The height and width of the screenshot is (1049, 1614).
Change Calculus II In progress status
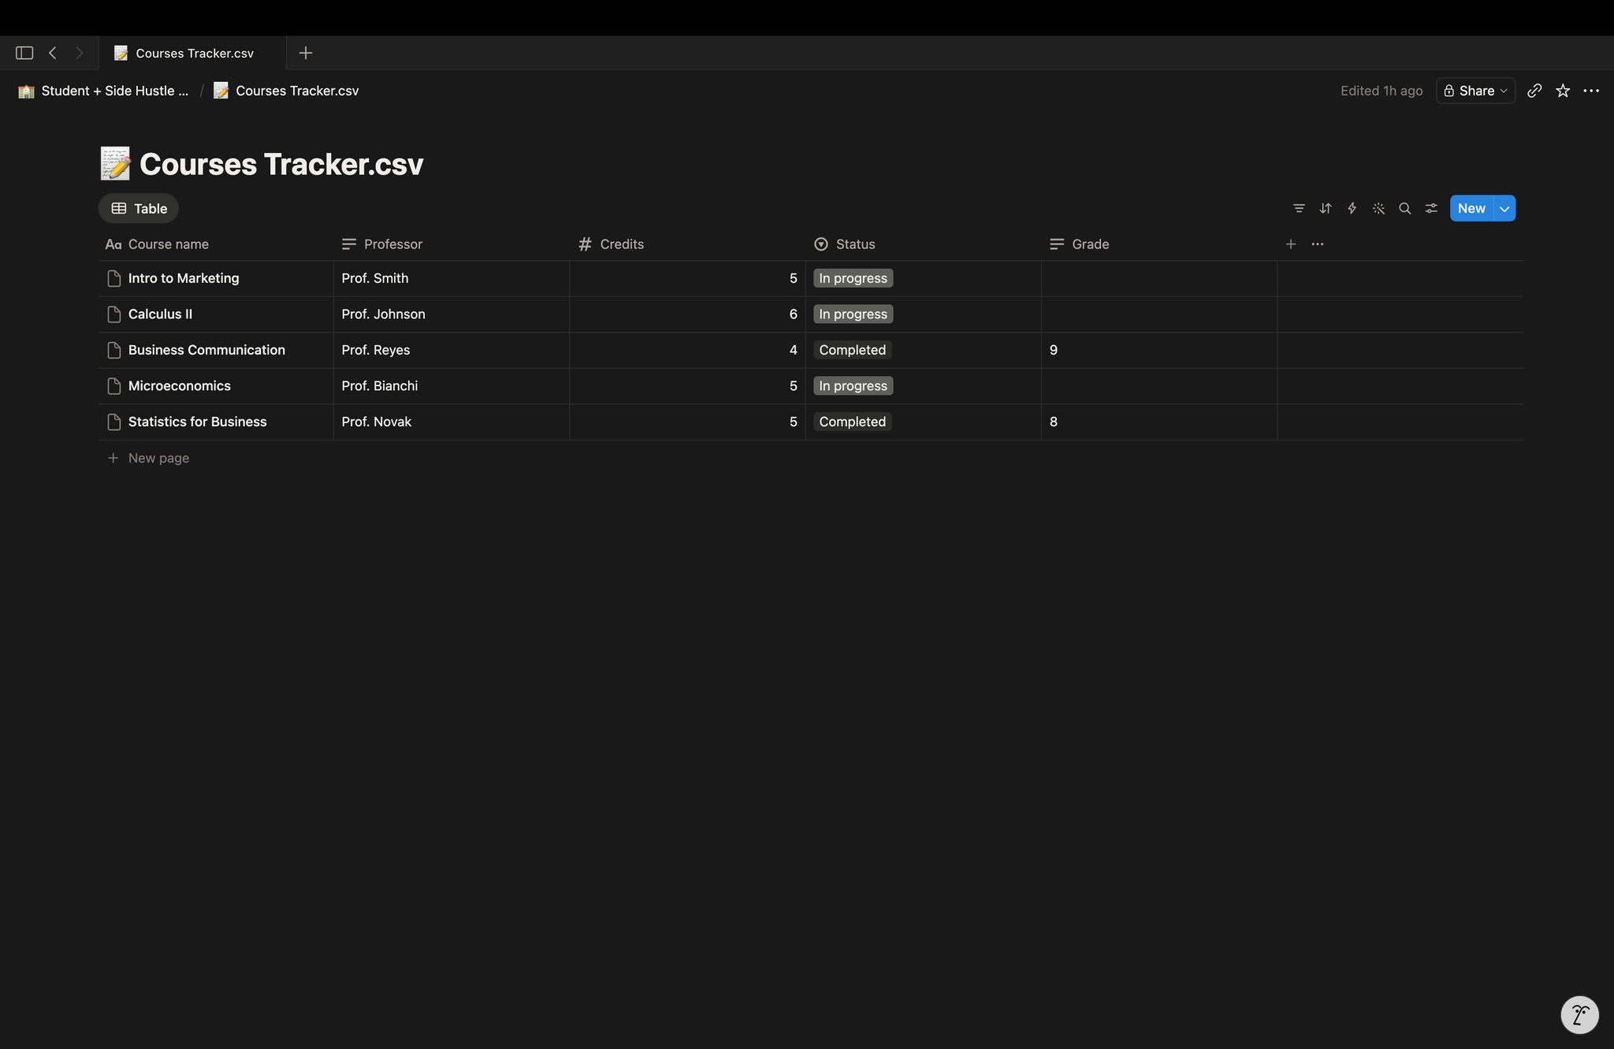pos(853,314)
